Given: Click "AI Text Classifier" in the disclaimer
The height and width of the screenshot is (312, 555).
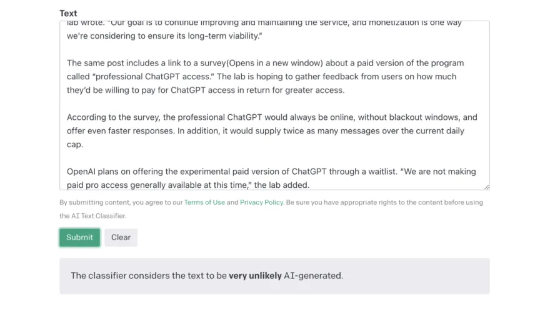Looking at the screenshot, I should click(x=93, y=216).
